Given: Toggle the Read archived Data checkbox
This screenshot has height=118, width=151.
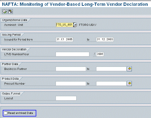Looking at the screenshot, I should click(6, 113).
